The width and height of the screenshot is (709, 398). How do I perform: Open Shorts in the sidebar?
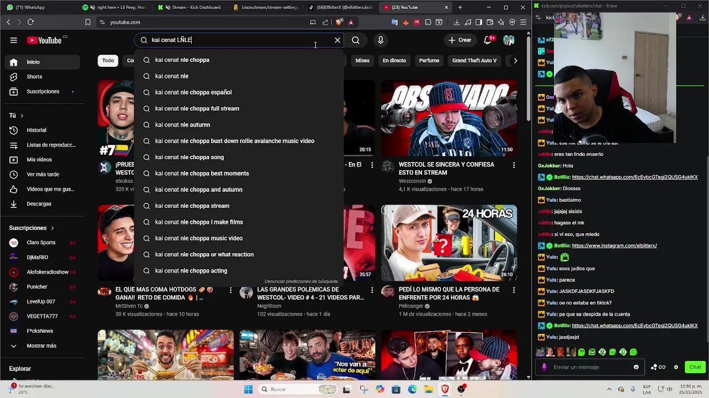(x=42, y=77)
